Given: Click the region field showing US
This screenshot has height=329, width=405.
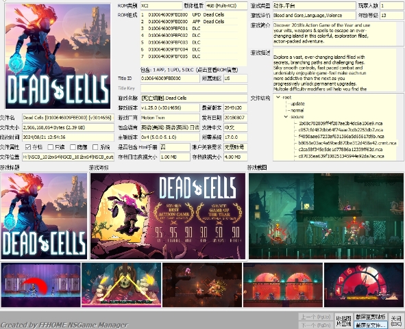Looking at the screenshot, I should pyautogui.click(x=236, y=78).
